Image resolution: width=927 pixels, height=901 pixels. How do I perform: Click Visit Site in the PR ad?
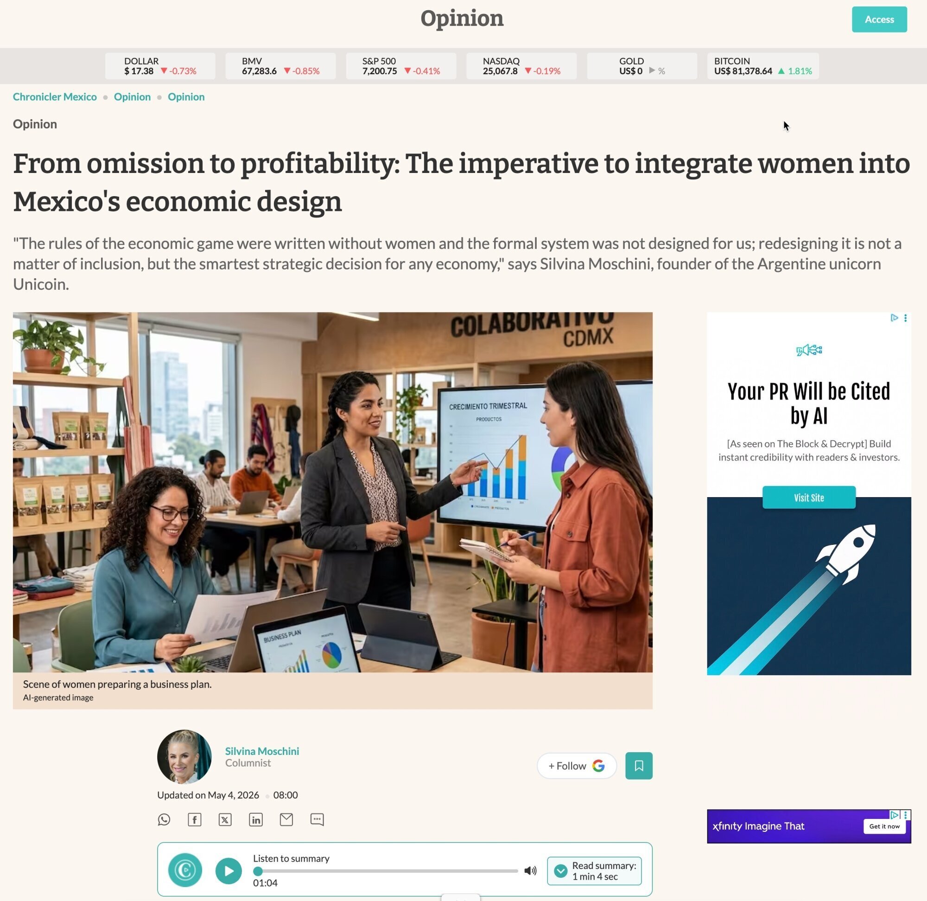coord(809,498)
